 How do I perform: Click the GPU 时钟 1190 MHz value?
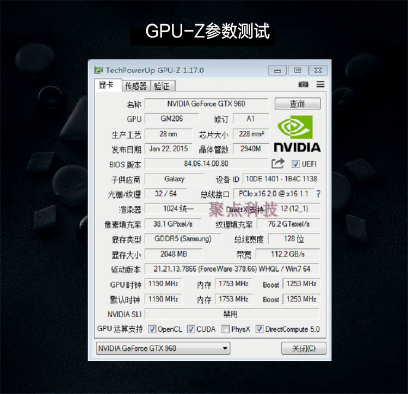click(x=163, y=284)
